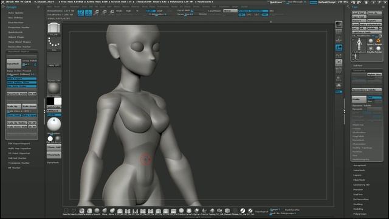Open the Alpha menu in menu bar

pyautogui.click(x=50, y=7)
